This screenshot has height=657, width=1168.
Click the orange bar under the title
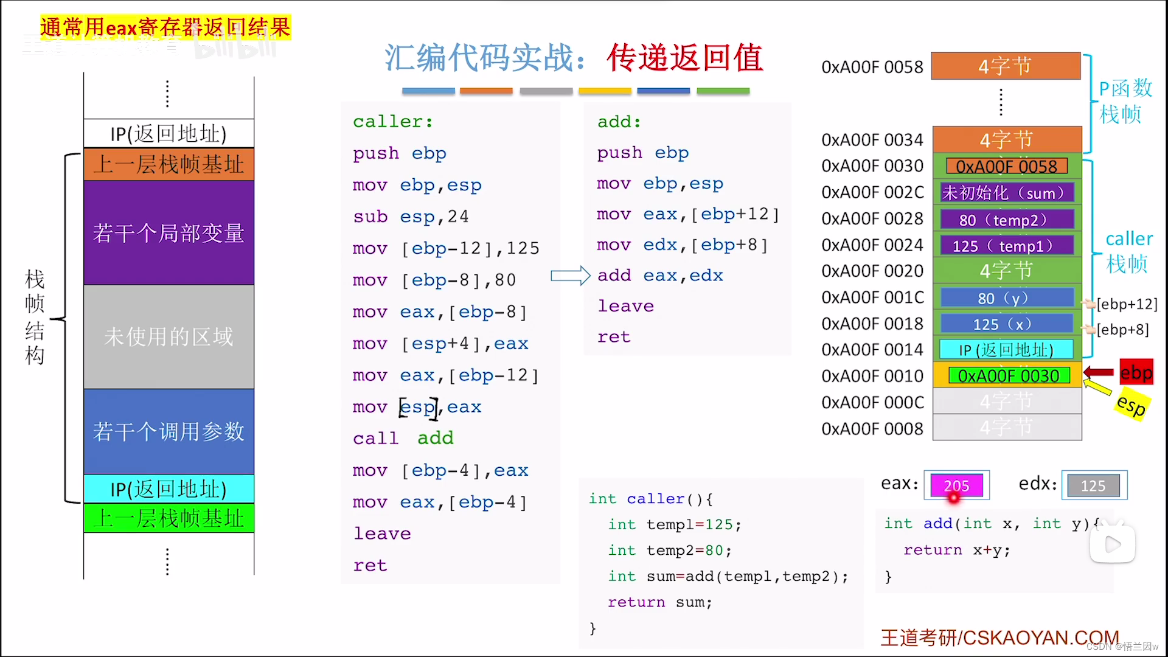[x=486, y=91]
